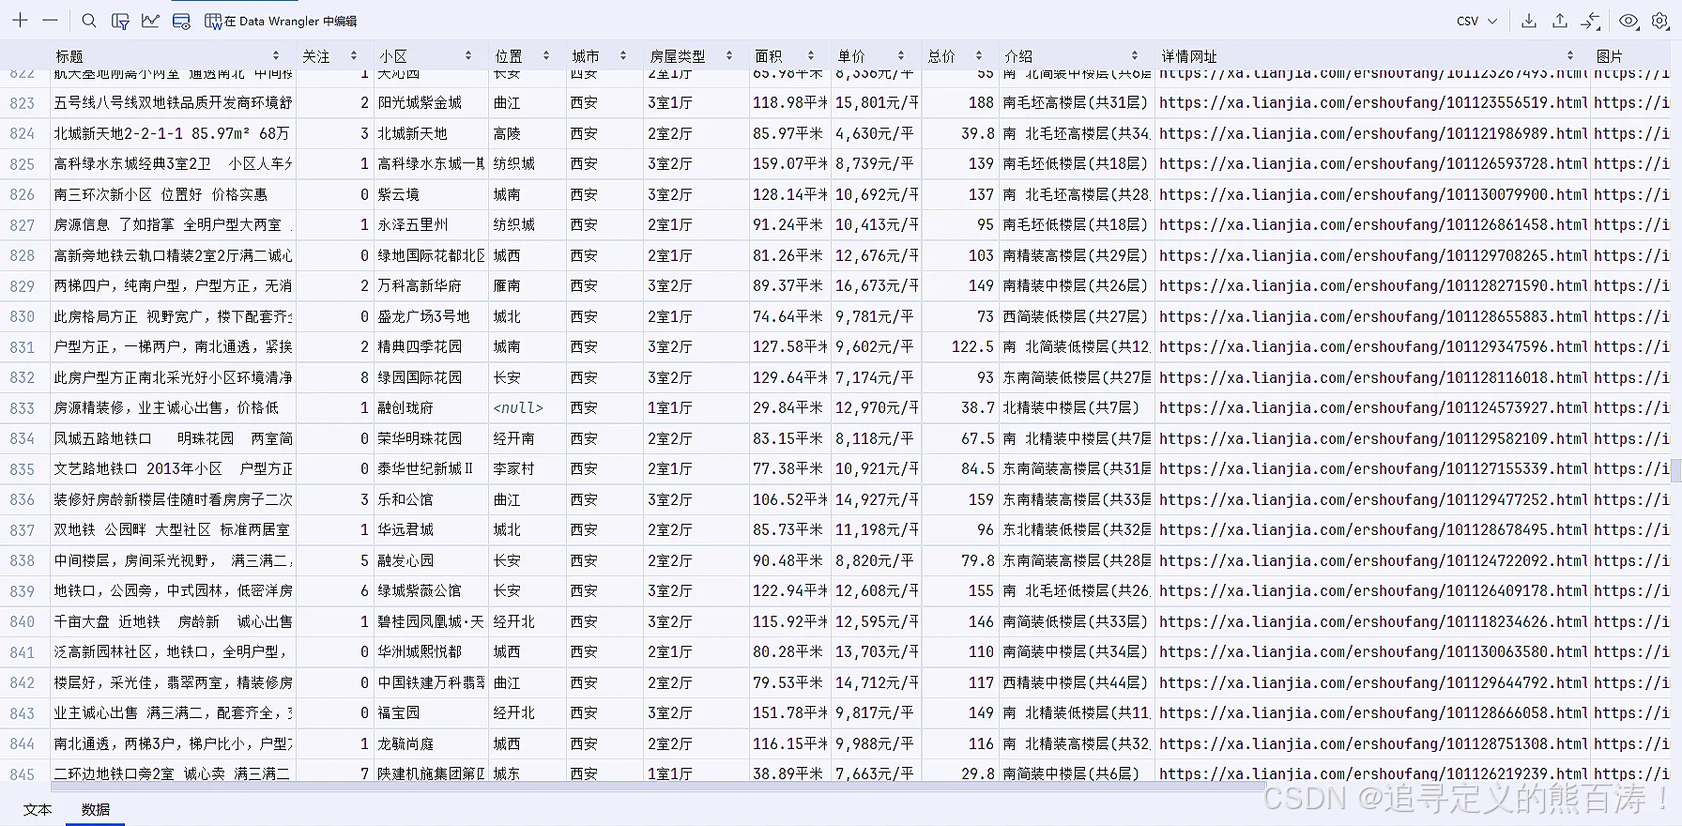
Task: Click the 紫云境 cell
Action: coord(431,195)
